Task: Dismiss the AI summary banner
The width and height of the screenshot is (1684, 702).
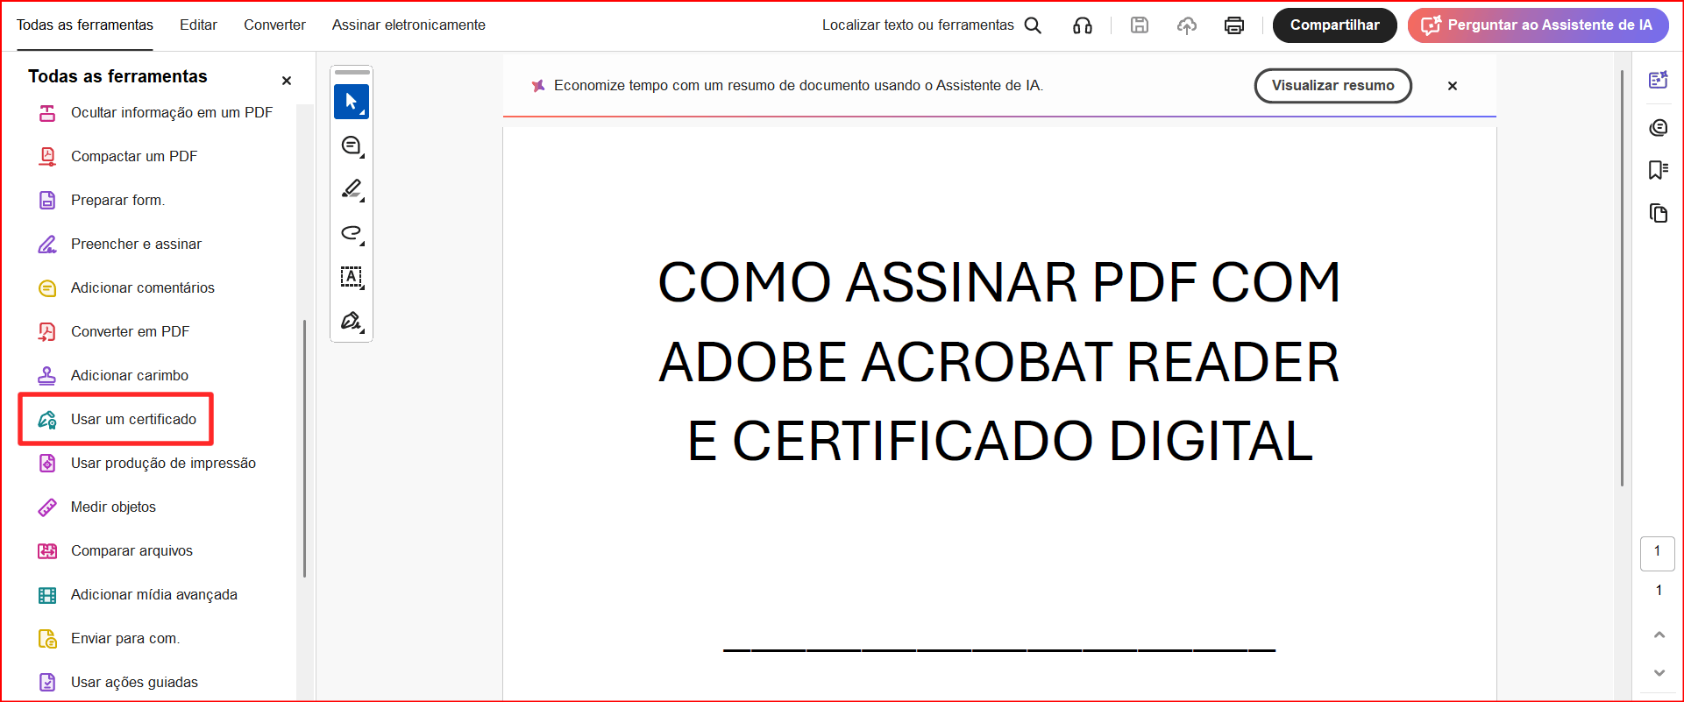Action: tap(1453, 86)
